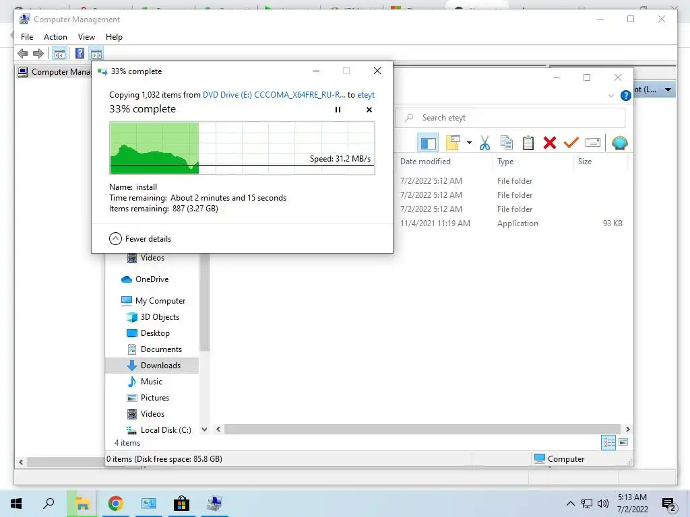Viewport: 690px width, 517px height.
Task: Select My Computer in navigation pane
Action: (160, 301)
